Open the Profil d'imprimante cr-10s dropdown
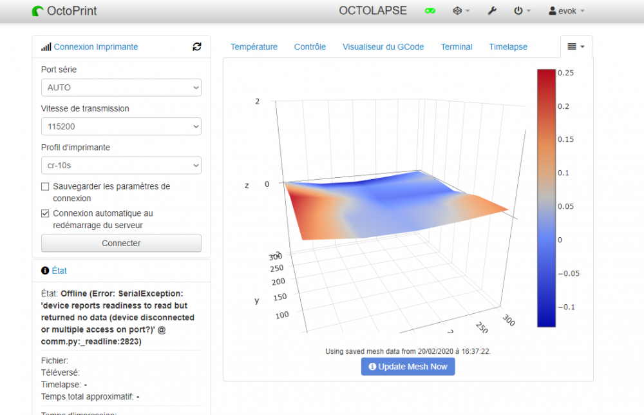 coord(121,165)
